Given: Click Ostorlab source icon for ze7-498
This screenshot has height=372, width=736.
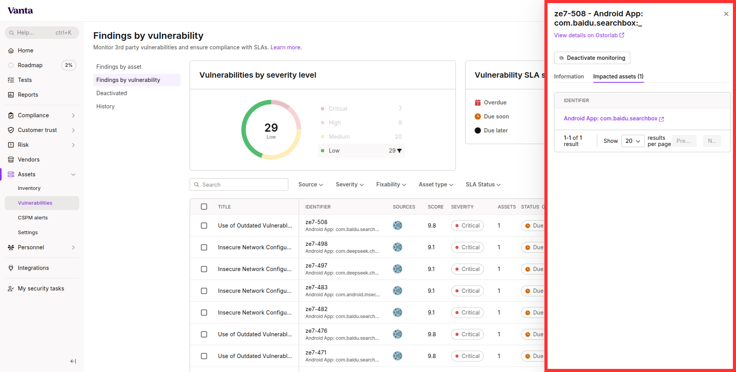Looking at the screenshot, I should (398, 247).
